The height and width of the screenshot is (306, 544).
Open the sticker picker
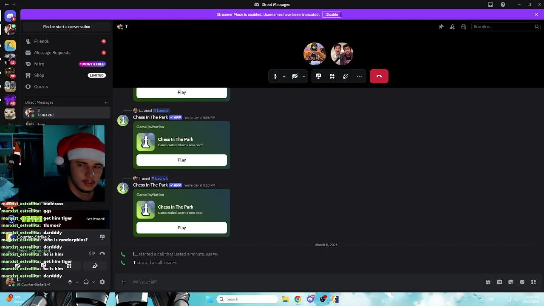coord(511,282)
